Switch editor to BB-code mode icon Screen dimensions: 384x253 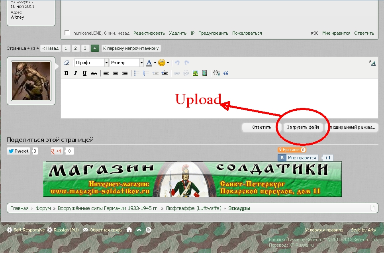tap(372, 63)
